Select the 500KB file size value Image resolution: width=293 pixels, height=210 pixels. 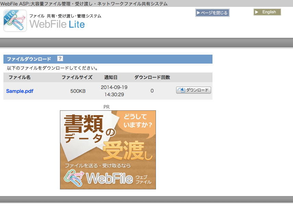[x=78, y=91]
